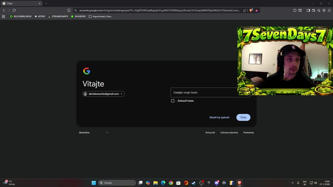Open the Extensions puzzle icon
The height and width of the screenshot is (187, 333).
(295, 10)
